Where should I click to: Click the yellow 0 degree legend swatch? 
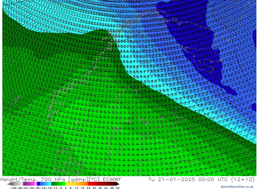(67, 184)
